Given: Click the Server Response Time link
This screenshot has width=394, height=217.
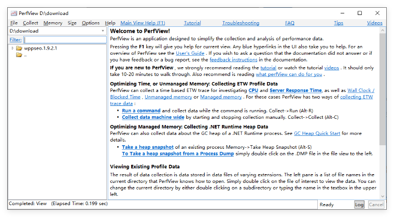Looking at the screenshot, I should tap(295, 90).
